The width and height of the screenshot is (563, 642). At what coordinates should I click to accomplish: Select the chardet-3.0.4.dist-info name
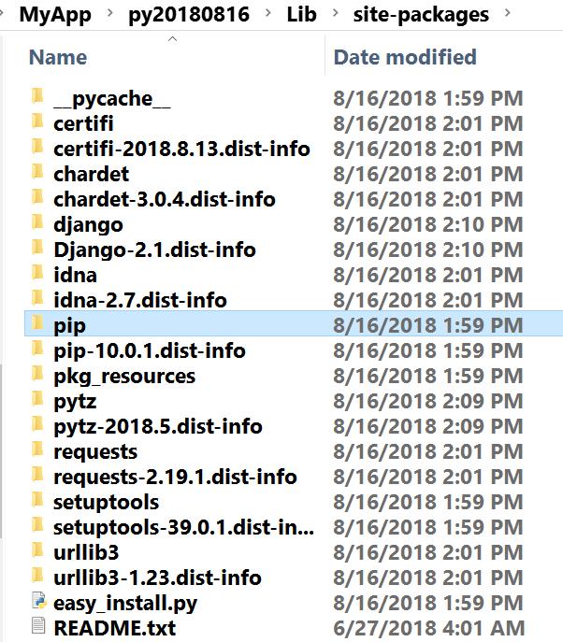point(165,199)
